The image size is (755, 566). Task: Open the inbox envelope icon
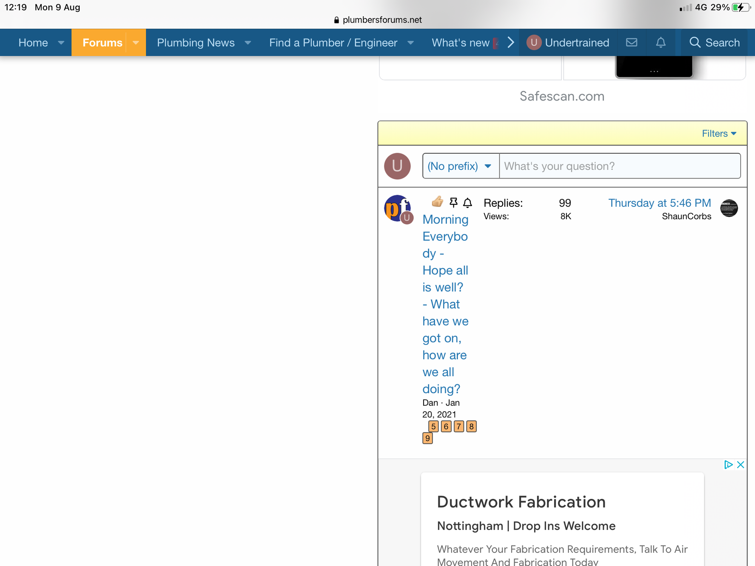[632, 42]
